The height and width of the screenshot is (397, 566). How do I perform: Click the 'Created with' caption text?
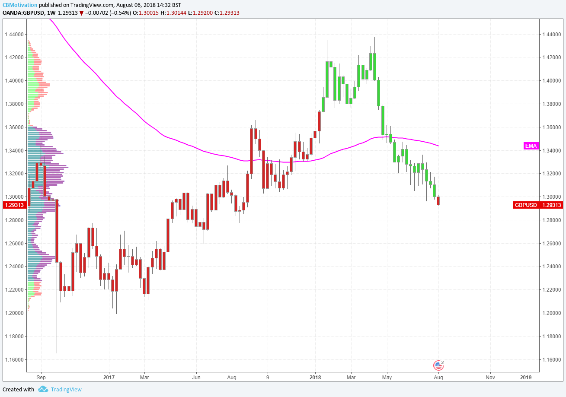click(x=18, y=389)
